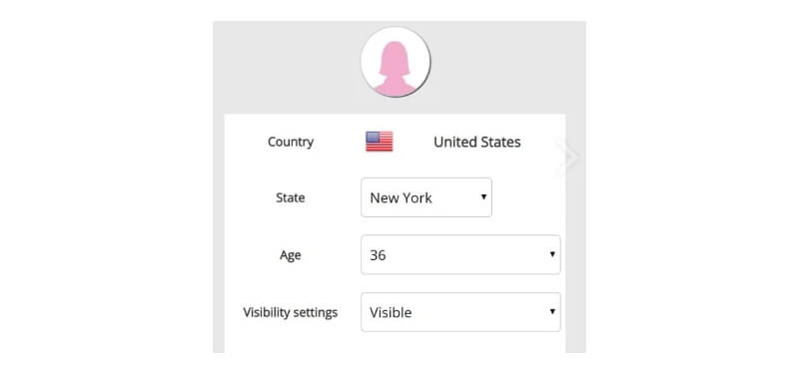The image size is (799, 374).
Task: Click the 'United States' country name
Action: pos(477,142)
